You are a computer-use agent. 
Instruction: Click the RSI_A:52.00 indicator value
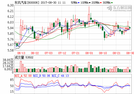(x=23, y=76)
